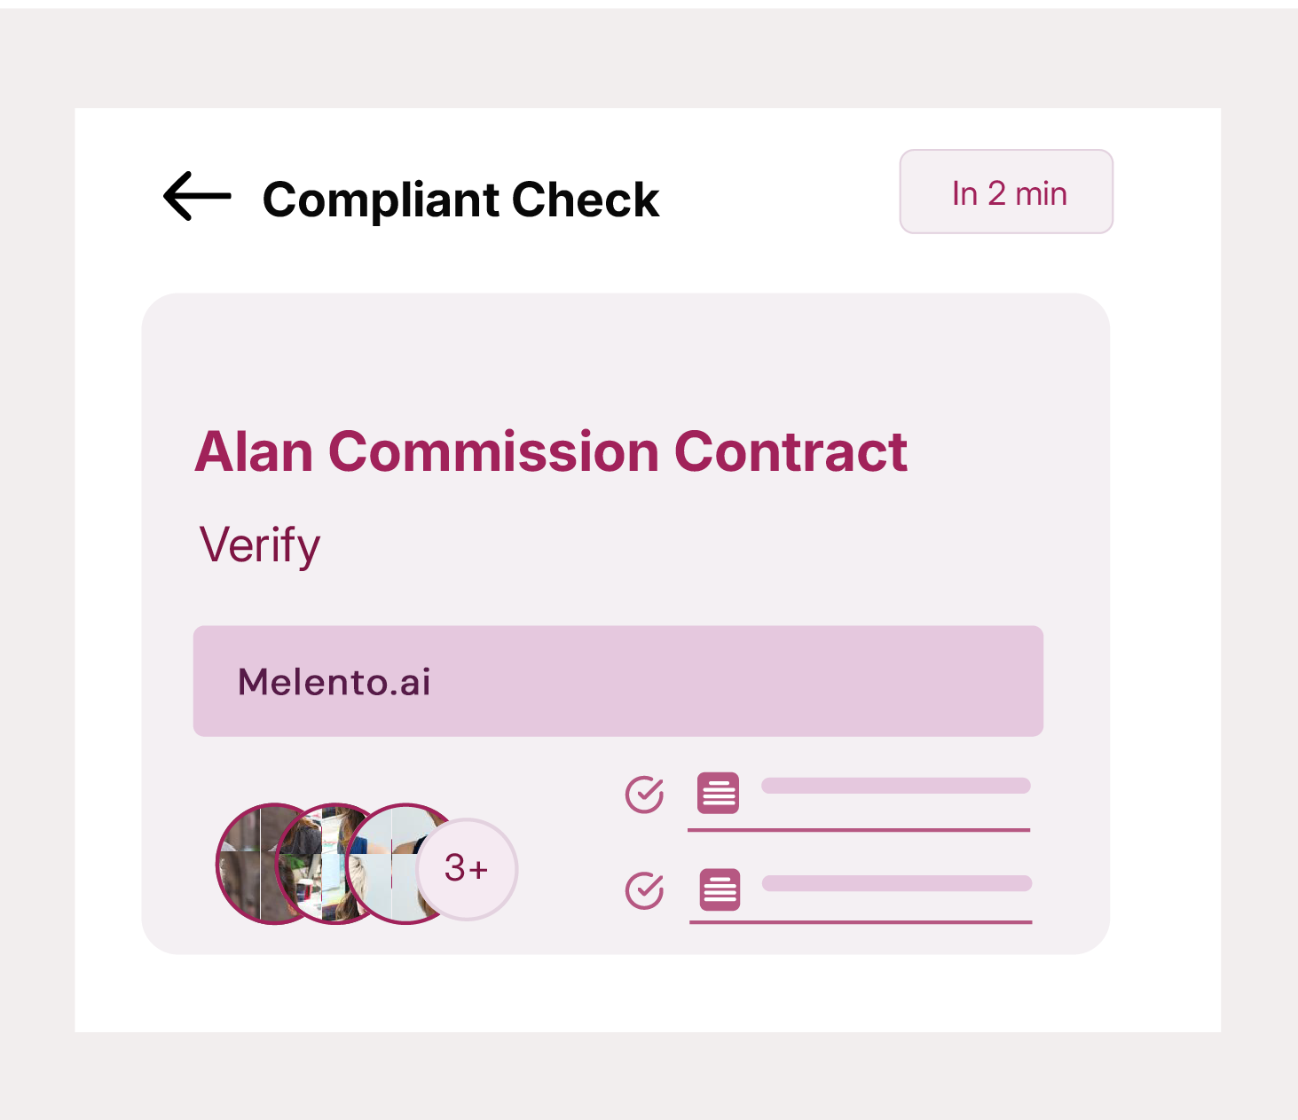Click the Melento.ai text label
Image resolution: width=1298 pixels, height=1120 pixels.
334,682
